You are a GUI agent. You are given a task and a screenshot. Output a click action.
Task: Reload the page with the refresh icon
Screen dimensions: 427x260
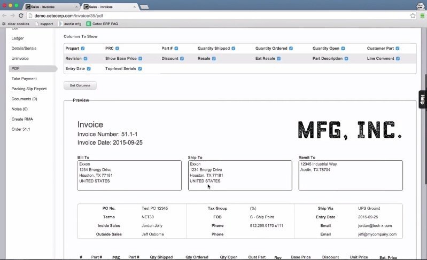[x=21, y=16]
